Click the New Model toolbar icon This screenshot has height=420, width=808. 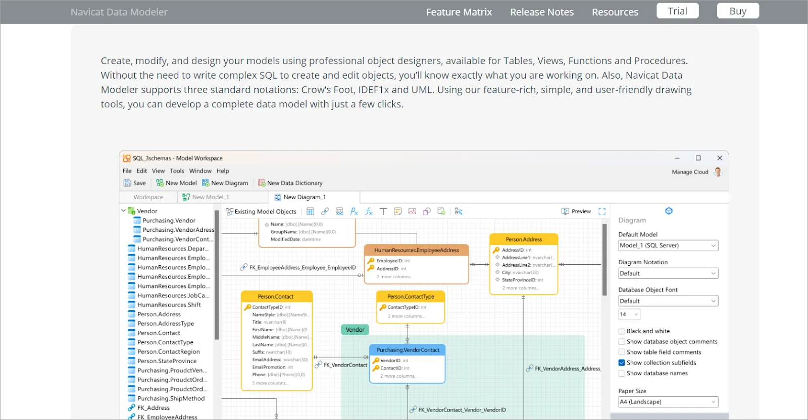click(x=160, y=183)
